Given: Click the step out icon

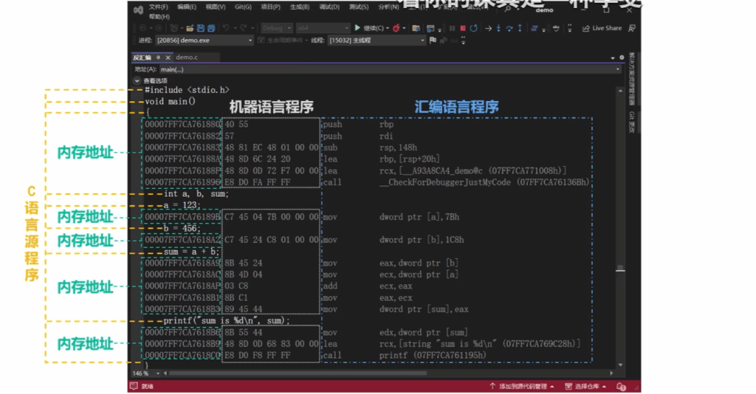Looking at the screenshot, I should tap(520, 29).
